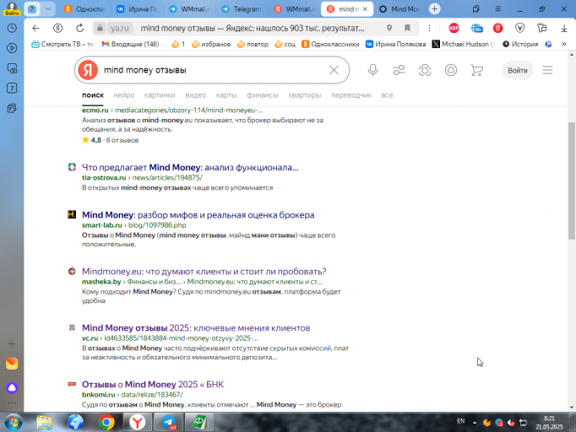Open the Michael Hudson bookmark
The height and width of the screenshot is (432, 576).
[x=464, y=44]
